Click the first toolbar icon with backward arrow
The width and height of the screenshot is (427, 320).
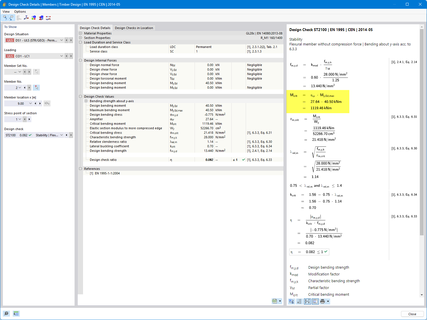[x=5, y=18]
